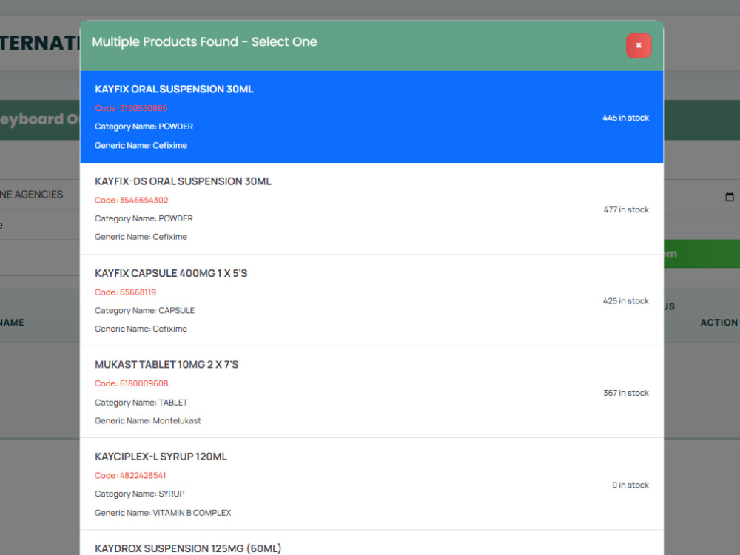Choose KAYDROX SUSPENSION 125MG (60ML) entry

click(371, 542)
